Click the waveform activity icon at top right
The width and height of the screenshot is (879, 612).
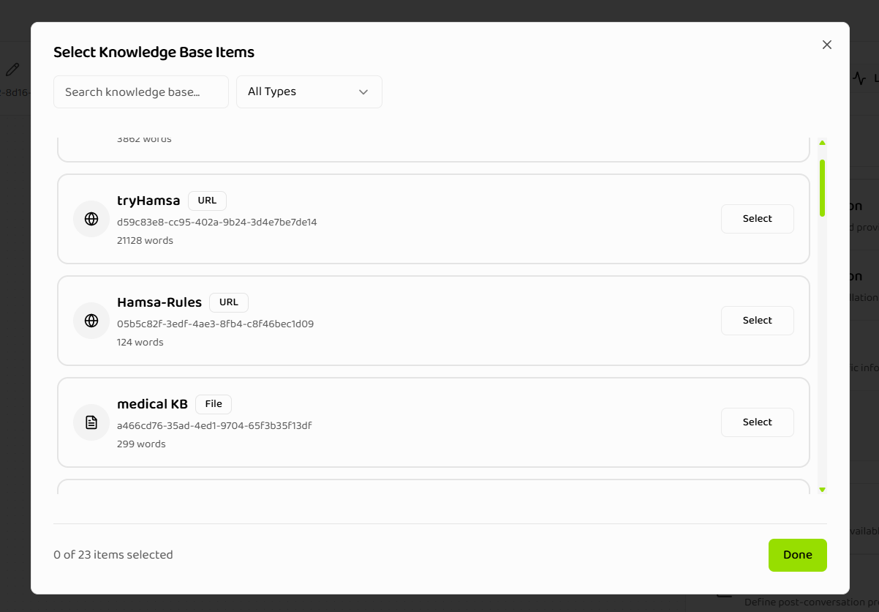click(x=860, y=77)
